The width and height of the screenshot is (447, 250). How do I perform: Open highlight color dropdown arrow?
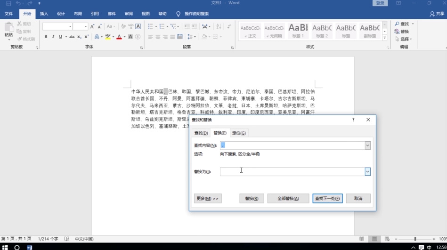tap(113, 37)
